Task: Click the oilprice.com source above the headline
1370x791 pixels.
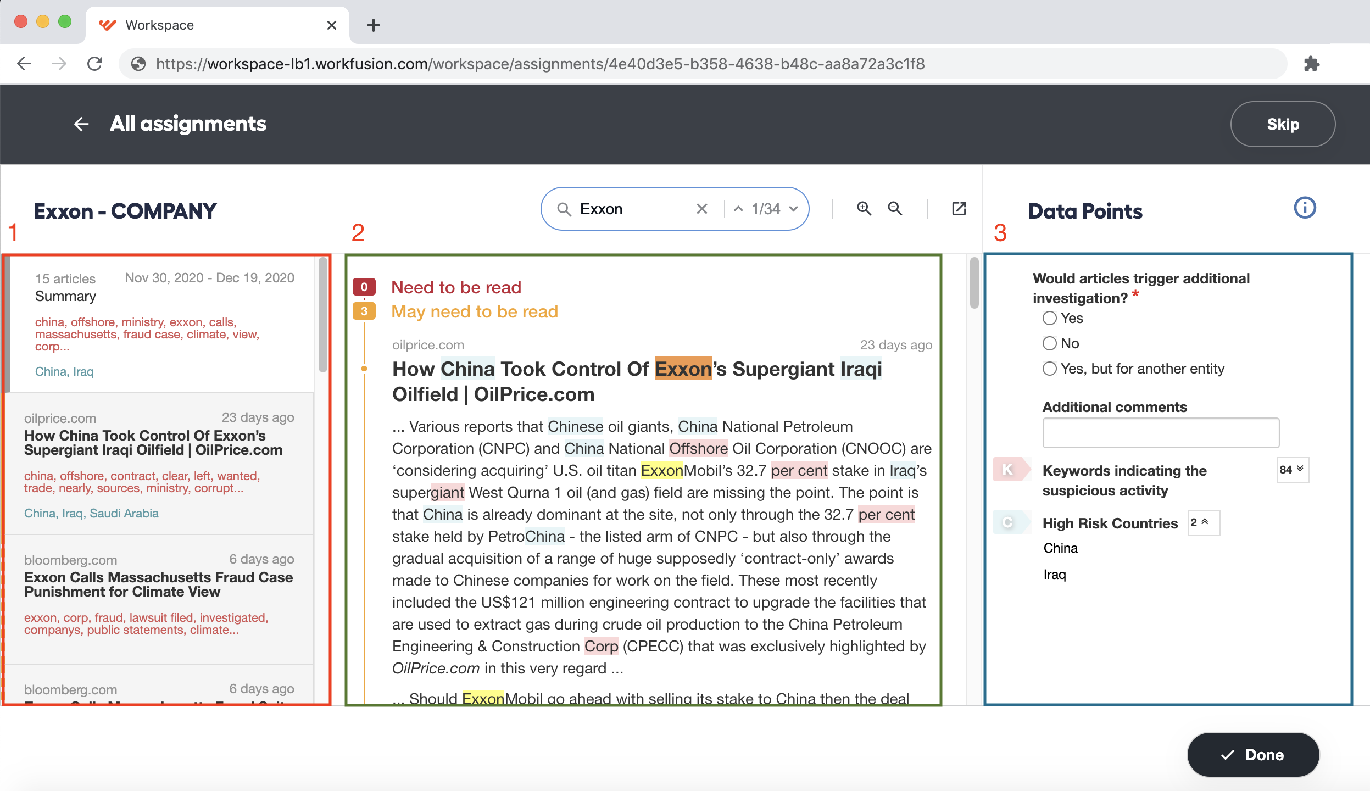Action: pyautogui.click(x=427, y=345)
